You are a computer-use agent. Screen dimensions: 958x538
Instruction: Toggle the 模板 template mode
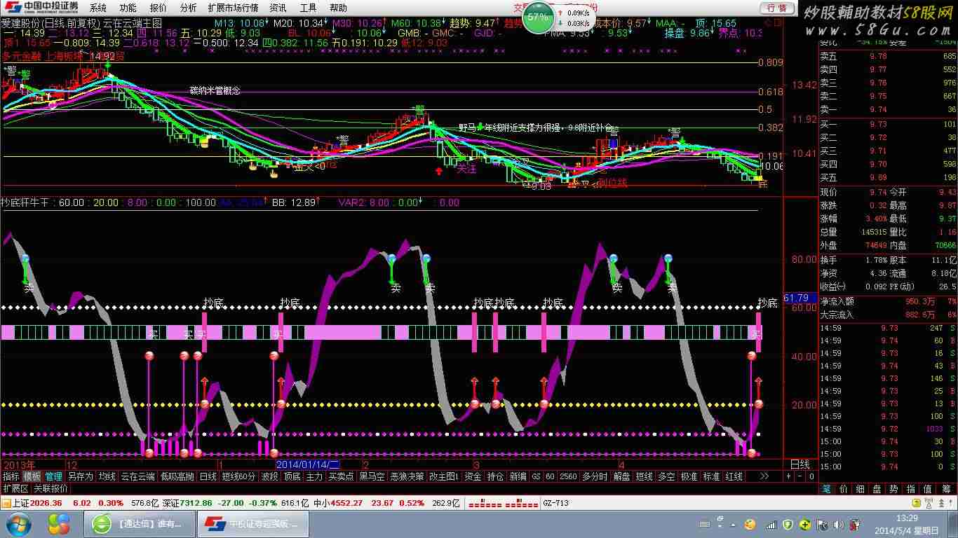[32, 476]
